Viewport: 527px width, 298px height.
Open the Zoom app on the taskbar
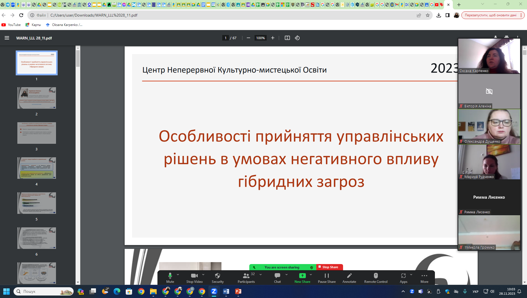coord(214,291)
